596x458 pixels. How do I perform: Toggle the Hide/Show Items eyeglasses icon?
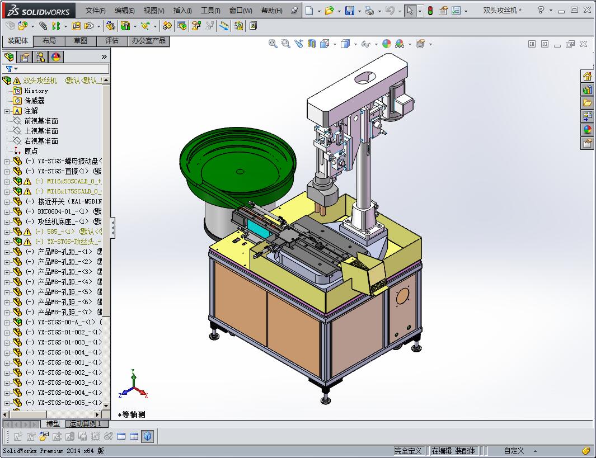tap(367, 43)
